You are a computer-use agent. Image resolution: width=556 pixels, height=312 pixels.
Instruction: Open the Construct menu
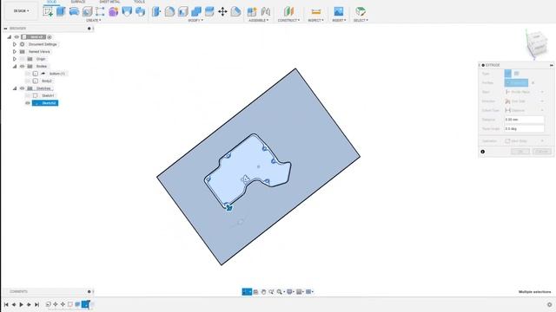tap(288, 20)
